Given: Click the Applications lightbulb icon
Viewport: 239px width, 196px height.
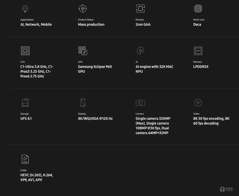Looking at the screenshot, I should (25, 9).
